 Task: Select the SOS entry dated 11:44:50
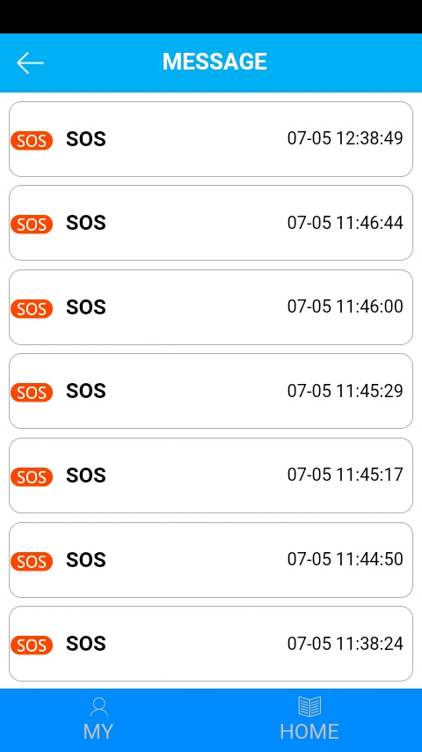[211, 560]
